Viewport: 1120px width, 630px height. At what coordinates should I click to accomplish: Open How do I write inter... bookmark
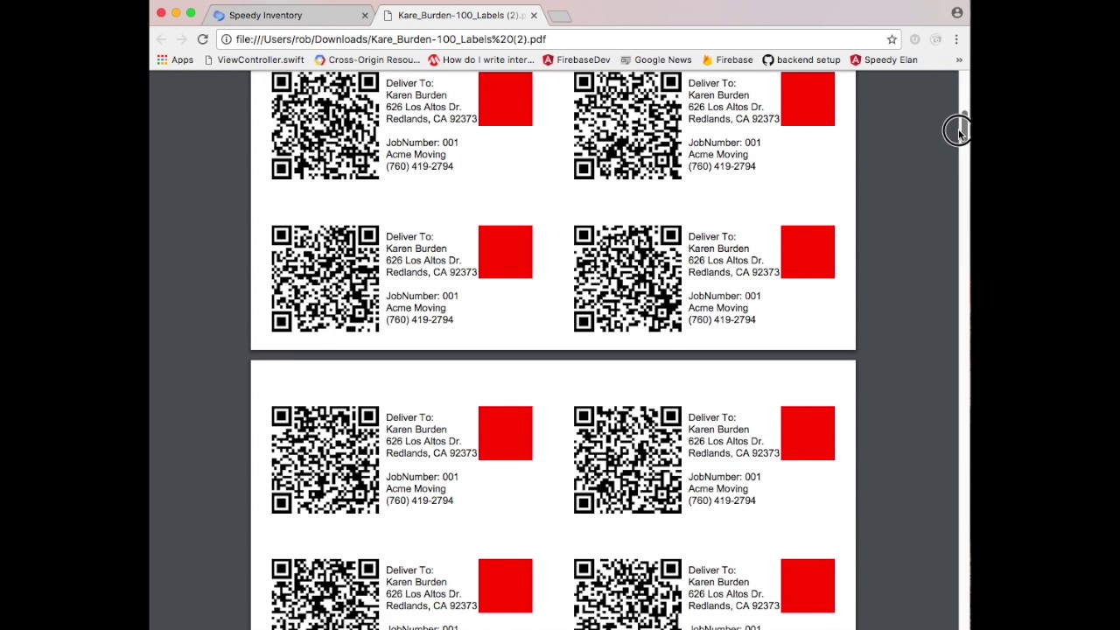(x=481, y=59)
